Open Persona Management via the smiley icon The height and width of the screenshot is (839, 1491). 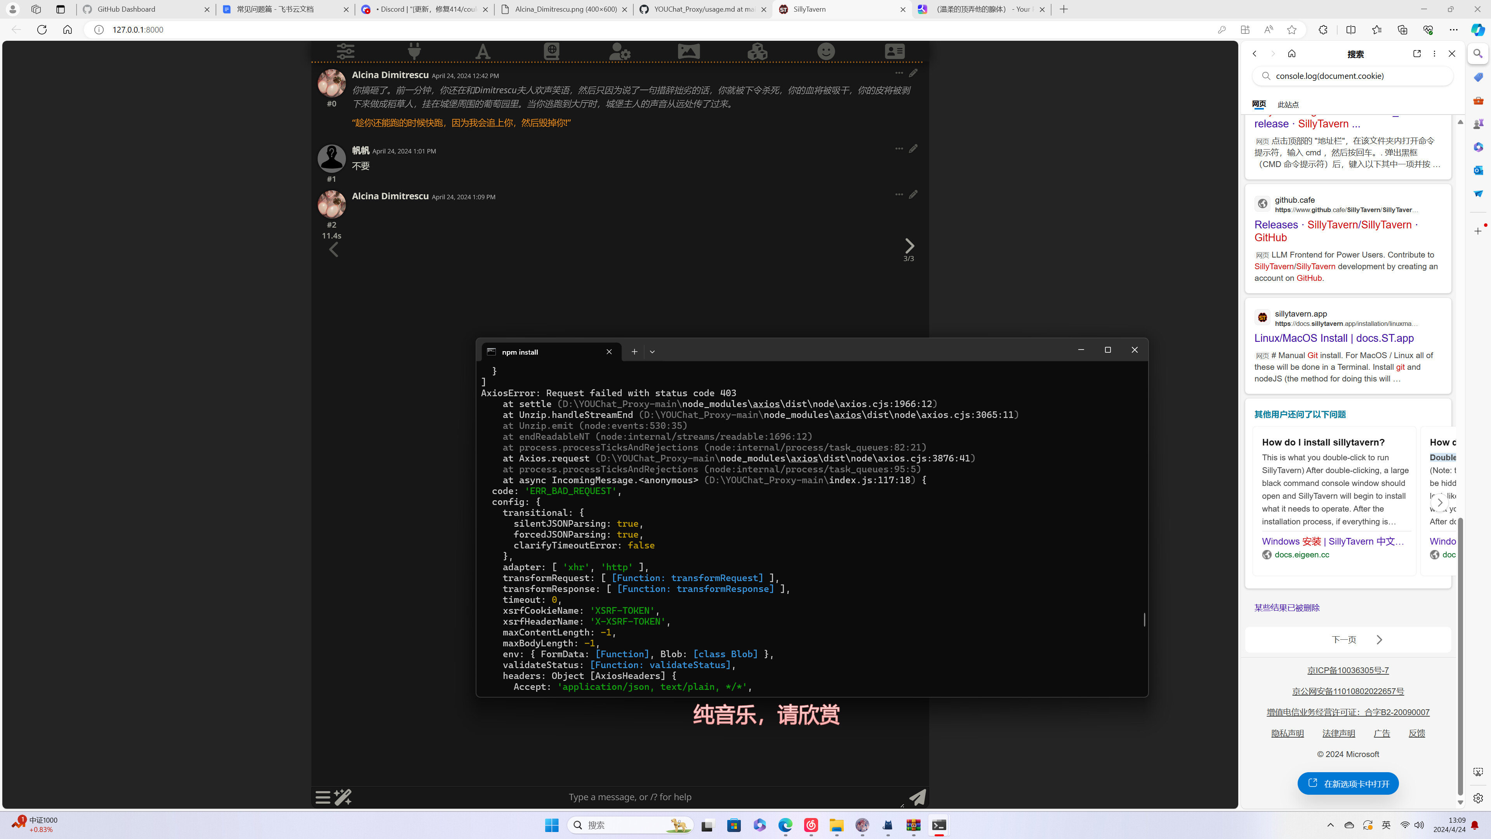[x=826, y=51]
